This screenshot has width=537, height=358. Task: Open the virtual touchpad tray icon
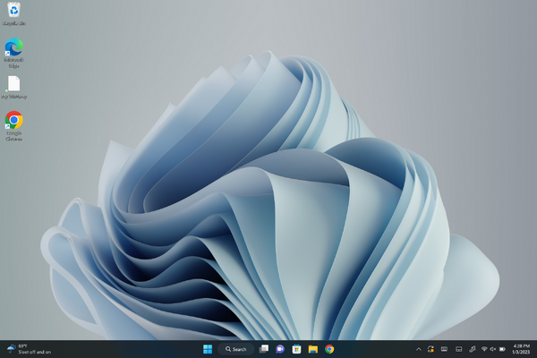458,349
